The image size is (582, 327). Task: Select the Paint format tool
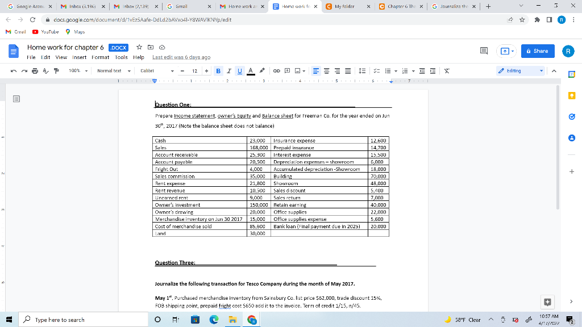(x=55, y=70)
